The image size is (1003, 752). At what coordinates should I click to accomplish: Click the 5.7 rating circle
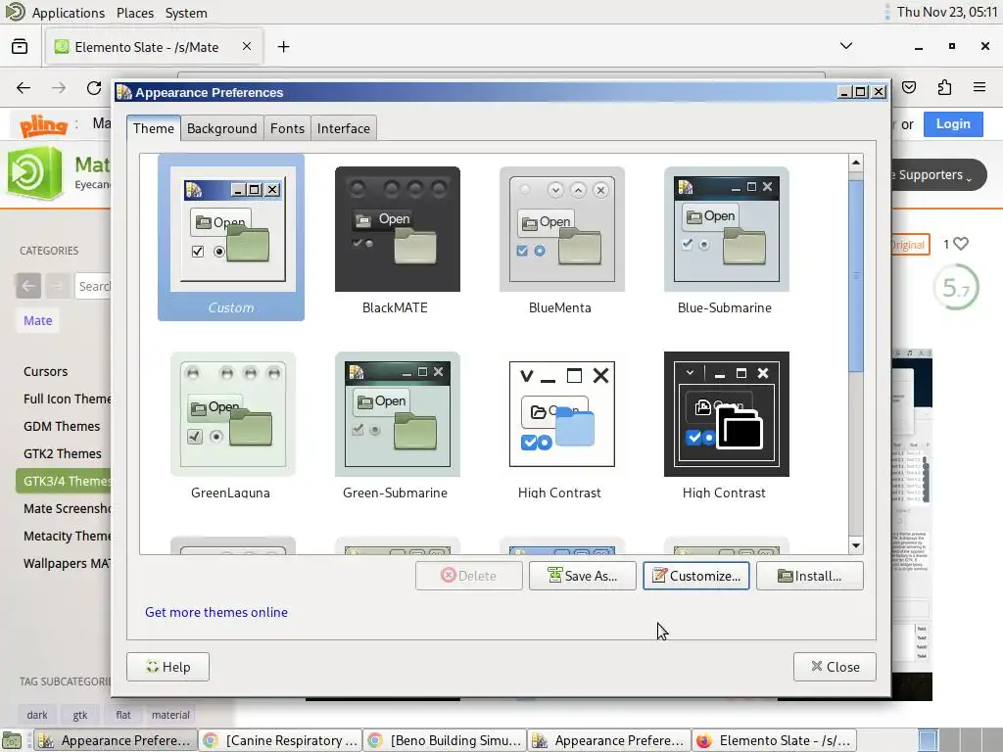(x=956, y=288)
